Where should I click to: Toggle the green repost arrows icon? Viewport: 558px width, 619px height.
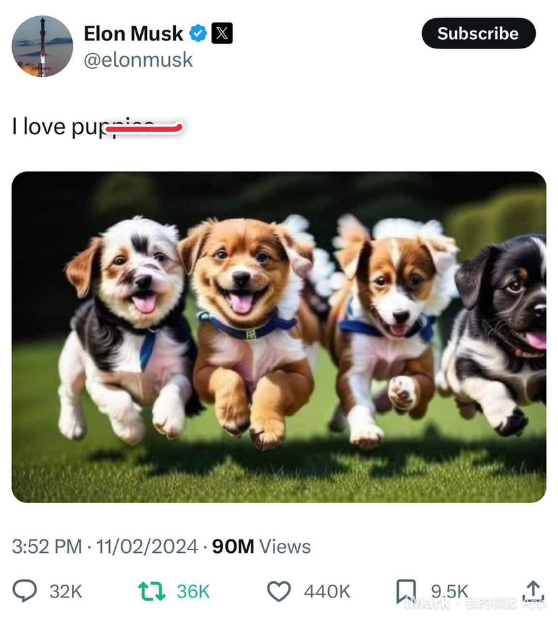(152, 591)
